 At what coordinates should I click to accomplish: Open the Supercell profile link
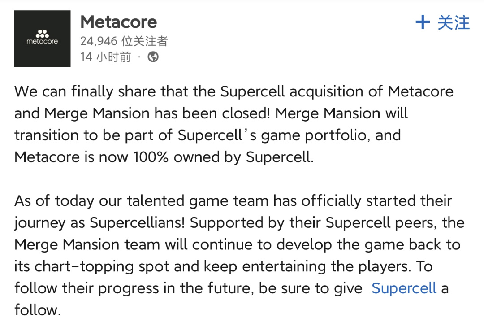point(404,288)
